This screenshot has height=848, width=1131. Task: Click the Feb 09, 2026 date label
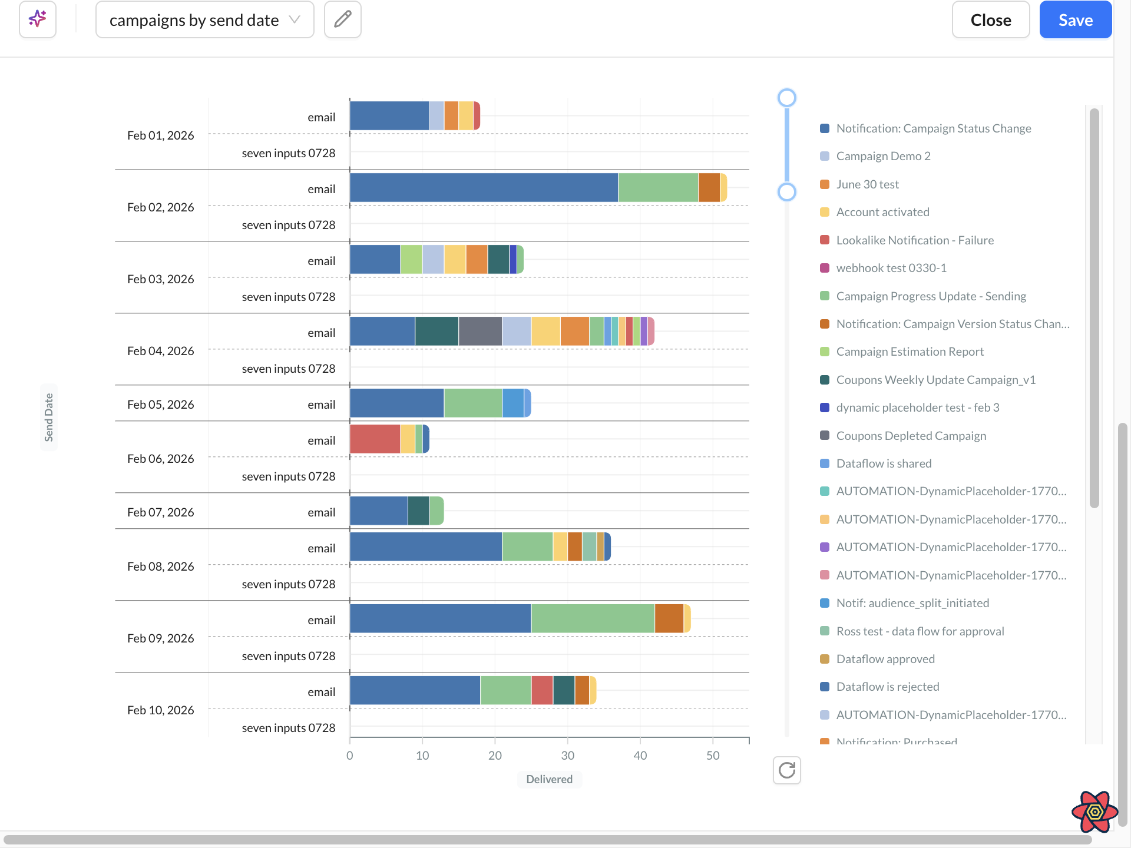(x=160, y=638)
